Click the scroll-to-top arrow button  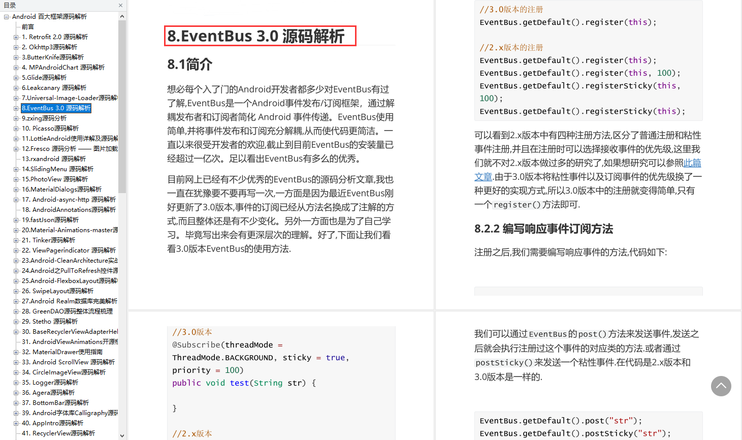(721, 386)
